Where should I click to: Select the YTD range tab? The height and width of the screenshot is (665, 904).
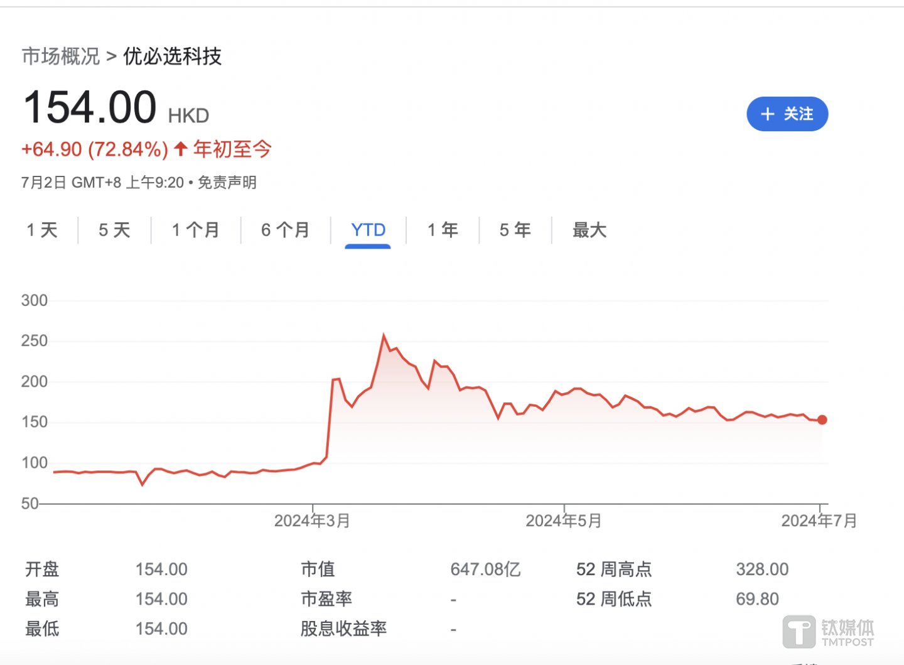pyautogui.click(x=368, y=230)
